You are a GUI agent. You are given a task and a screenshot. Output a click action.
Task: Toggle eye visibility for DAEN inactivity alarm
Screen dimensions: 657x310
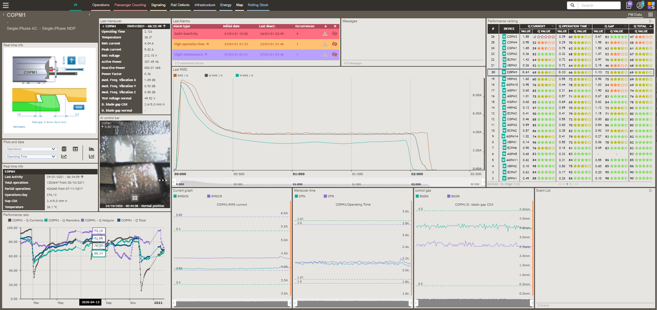coord(334,34)
